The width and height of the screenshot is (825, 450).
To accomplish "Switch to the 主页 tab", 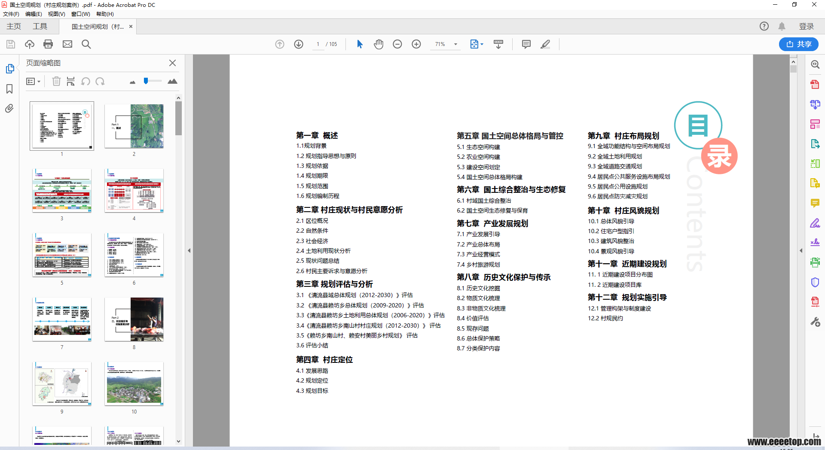I will 14,26.
